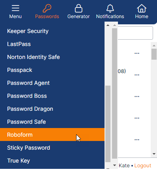Open the Notifications bell icon
The image size is (157, 172).
(110, 8)
